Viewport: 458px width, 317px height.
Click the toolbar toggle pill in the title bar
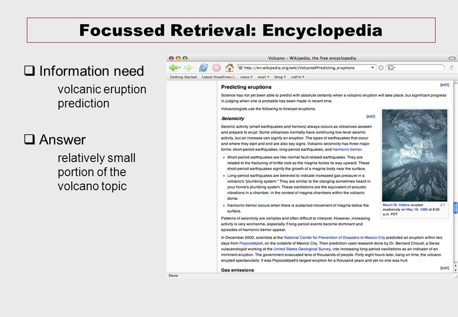click(x=452, y=58)
